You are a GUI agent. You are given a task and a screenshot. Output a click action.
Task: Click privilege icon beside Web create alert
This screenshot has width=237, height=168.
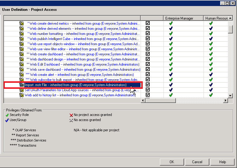(21, 75)
